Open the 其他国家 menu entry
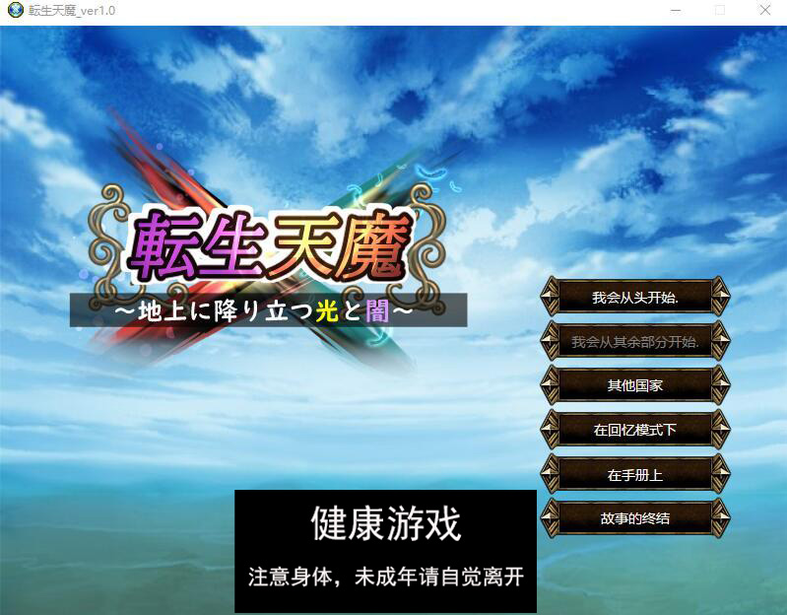 tap(635, 385)
